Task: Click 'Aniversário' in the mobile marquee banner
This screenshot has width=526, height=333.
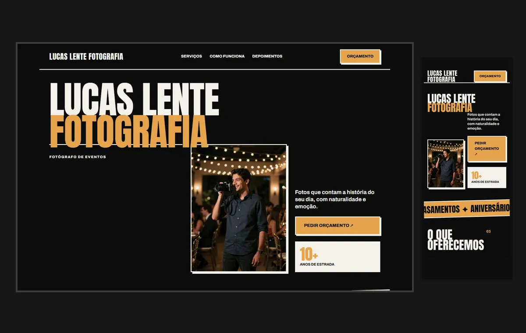Action: point(490,208)
